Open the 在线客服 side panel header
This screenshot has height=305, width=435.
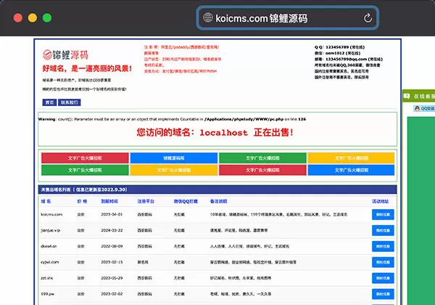[418, 96]
